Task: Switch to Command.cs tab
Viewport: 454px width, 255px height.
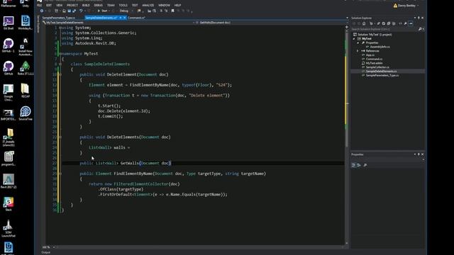Action: 136,18
